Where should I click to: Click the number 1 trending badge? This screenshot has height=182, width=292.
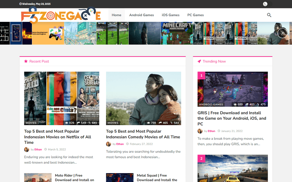coord(201,75)
